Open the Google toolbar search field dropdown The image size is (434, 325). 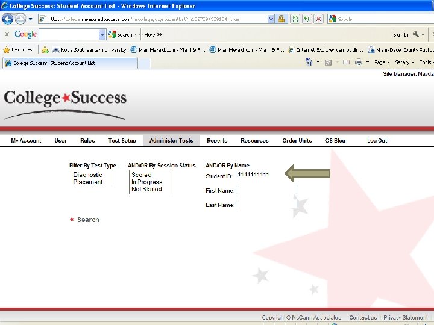point(102,34)
